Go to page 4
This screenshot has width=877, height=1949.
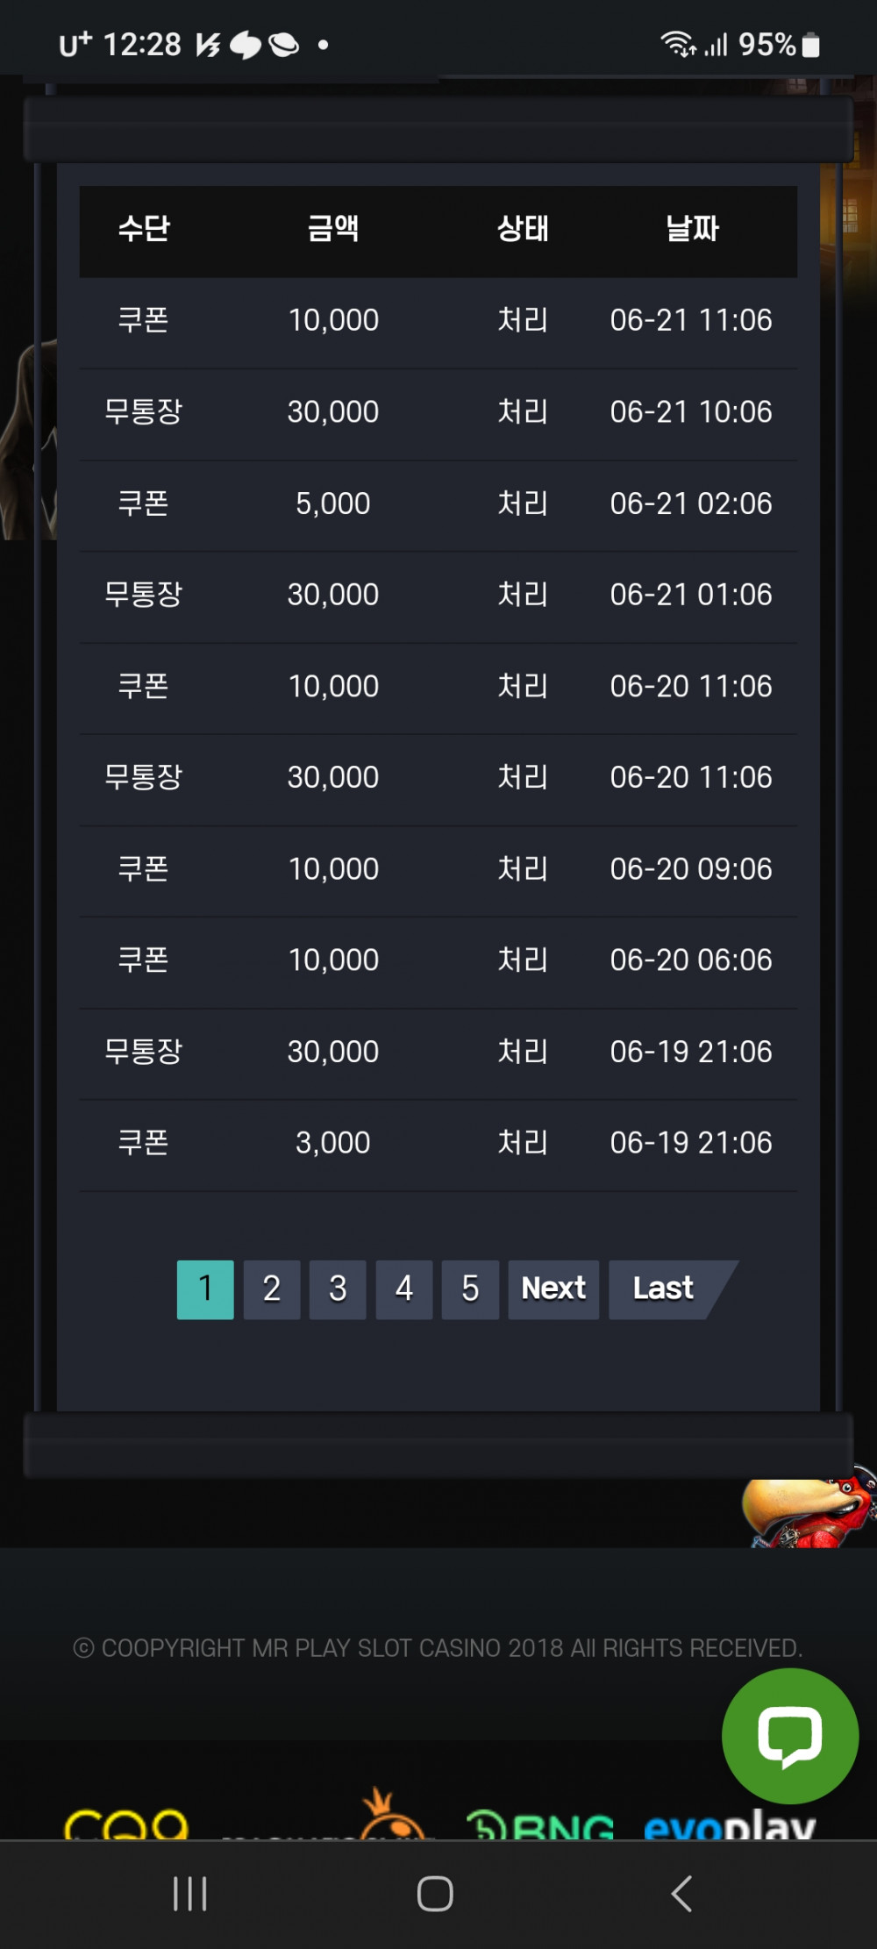click(404, 1289)
